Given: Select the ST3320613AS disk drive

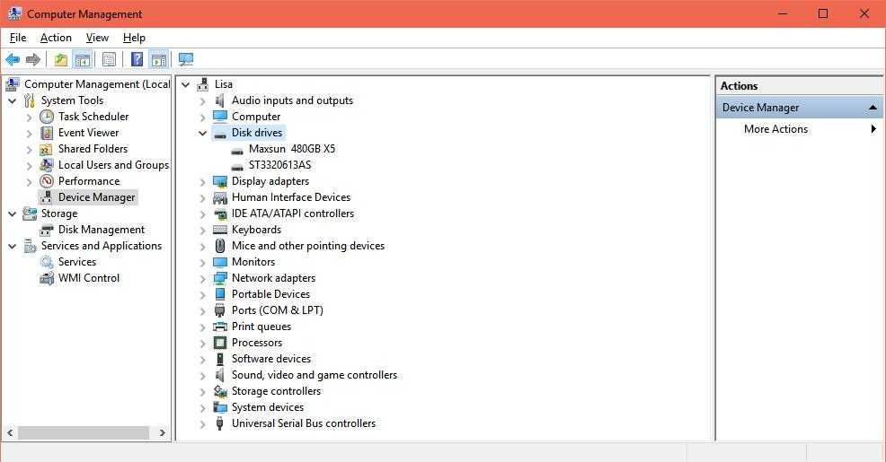Looking at the screenshot, I should tap(279, 165).
